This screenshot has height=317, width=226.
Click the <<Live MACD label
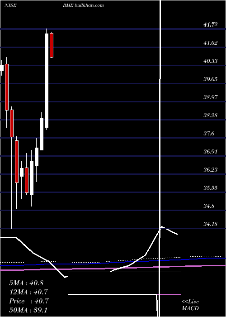pyautogui.click(x=190, y=305)
